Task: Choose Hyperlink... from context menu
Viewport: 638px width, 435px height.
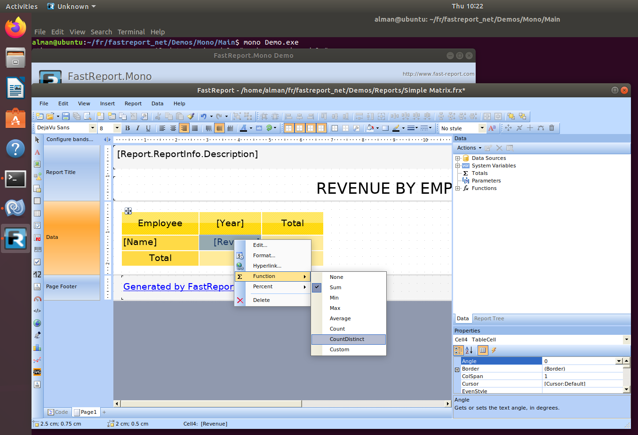Action: (273, 266)
